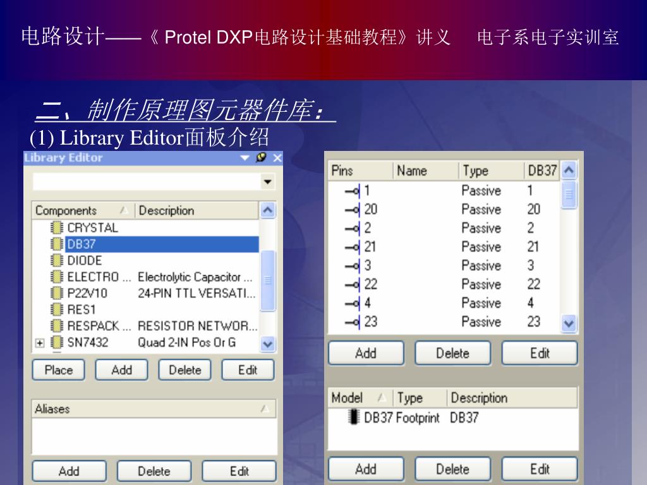
Task: Click the P22V10 component chip icon
Action: [56, 293]
